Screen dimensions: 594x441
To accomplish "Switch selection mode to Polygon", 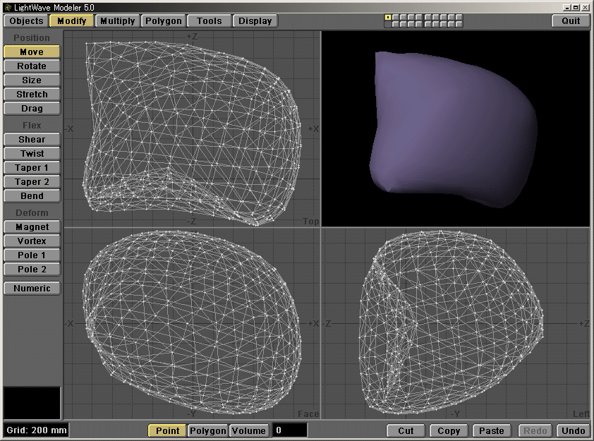I will [x=207, y=430].
